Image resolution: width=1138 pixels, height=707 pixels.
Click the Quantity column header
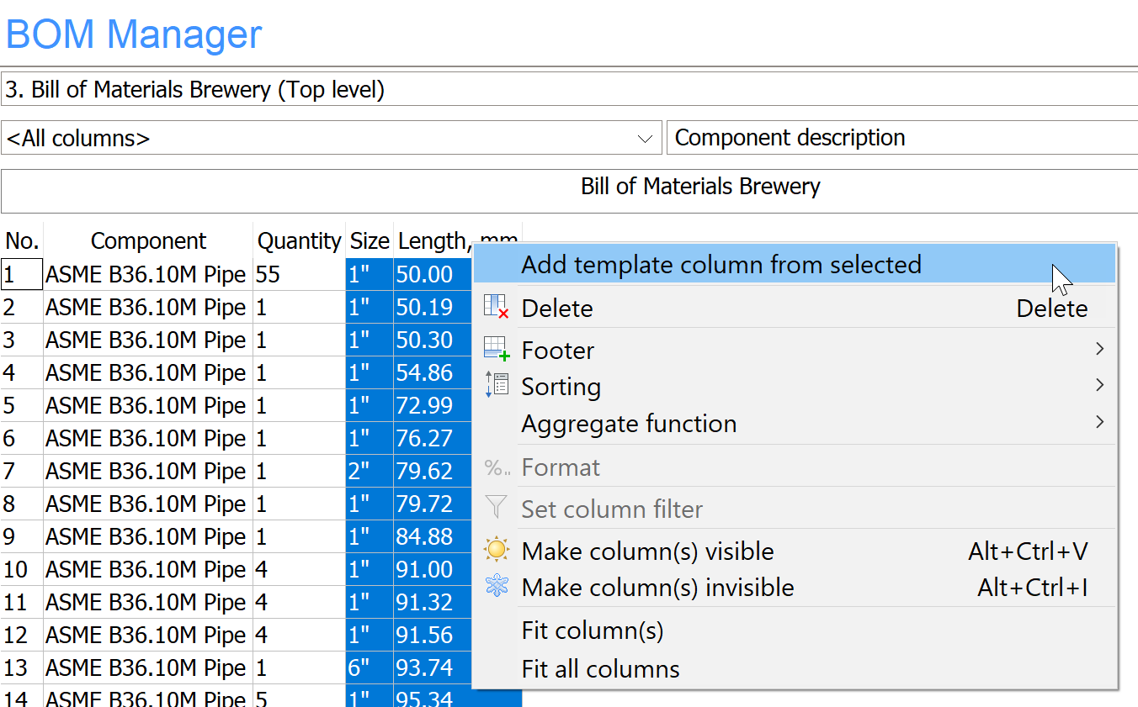click(x=299, y=241)
